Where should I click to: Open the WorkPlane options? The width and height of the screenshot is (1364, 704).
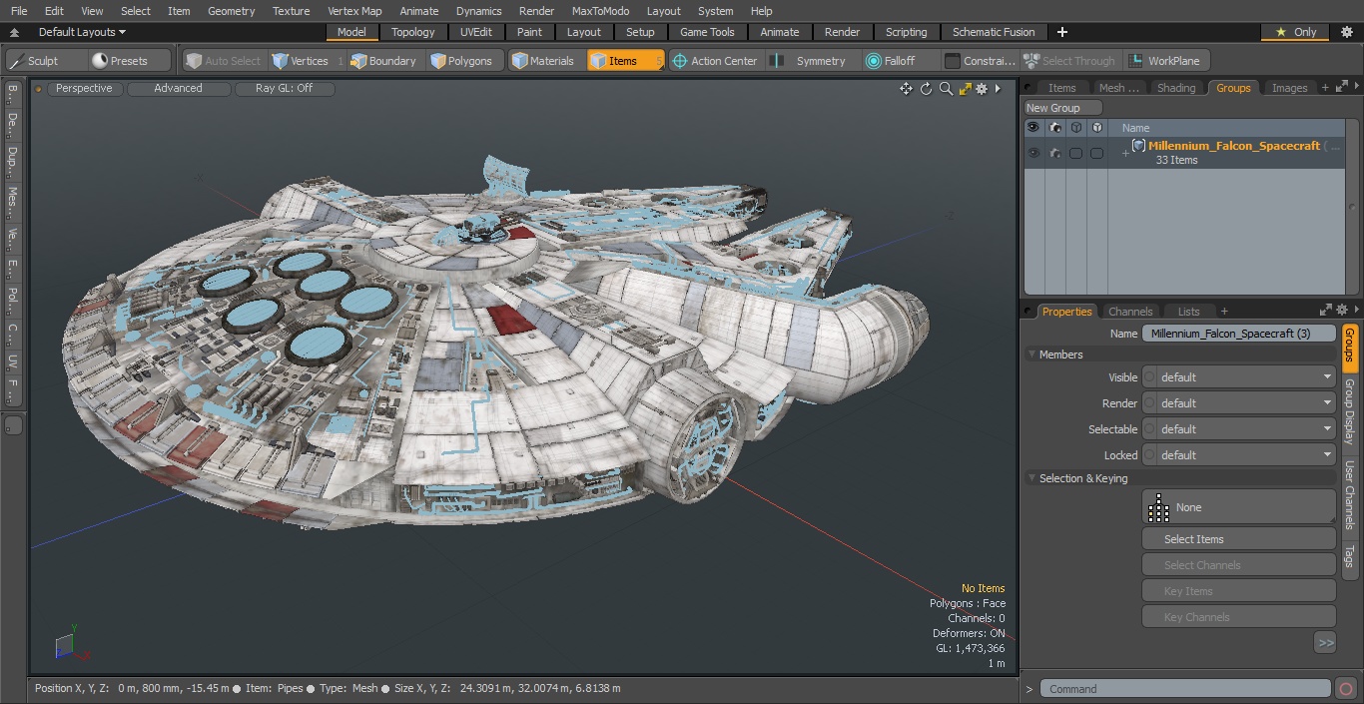tap(1165, 61)
